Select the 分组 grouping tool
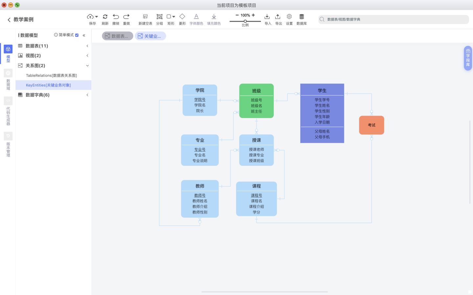This screenshot has width=473, height=295. [x=159, y=16]
